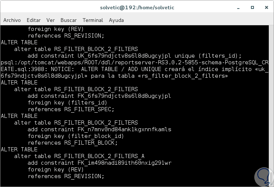Open the Archivo menu
The image size is (274, 187).
[12, 20]
